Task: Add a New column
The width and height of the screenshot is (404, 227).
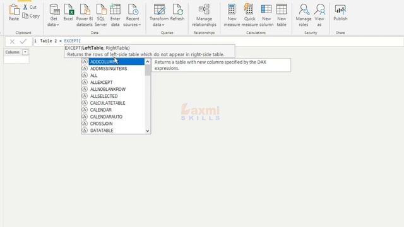Action: coord(266,15)
